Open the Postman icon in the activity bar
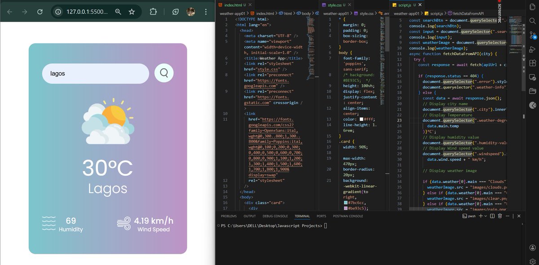The image size is (539, 265). click(533, 105)
